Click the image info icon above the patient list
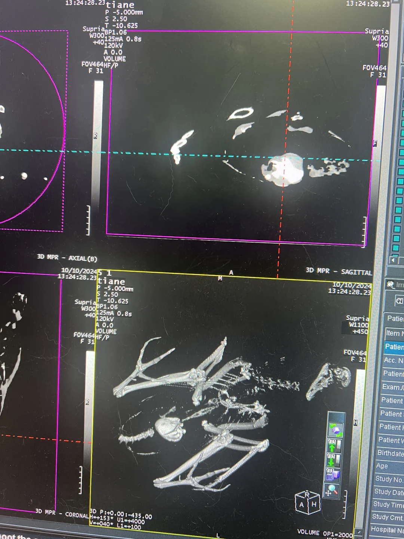Viewport: 404px width, 539px height. click(391, 285)
